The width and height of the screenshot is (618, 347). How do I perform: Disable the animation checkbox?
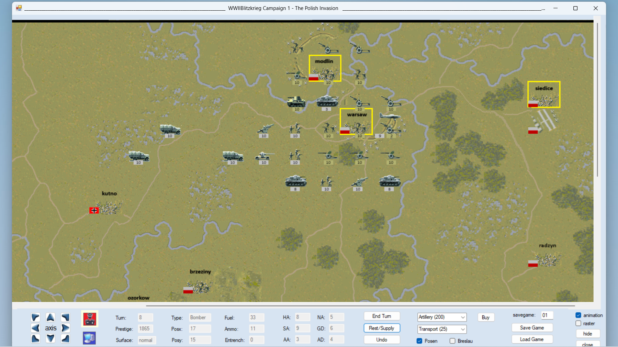(578, 315)
